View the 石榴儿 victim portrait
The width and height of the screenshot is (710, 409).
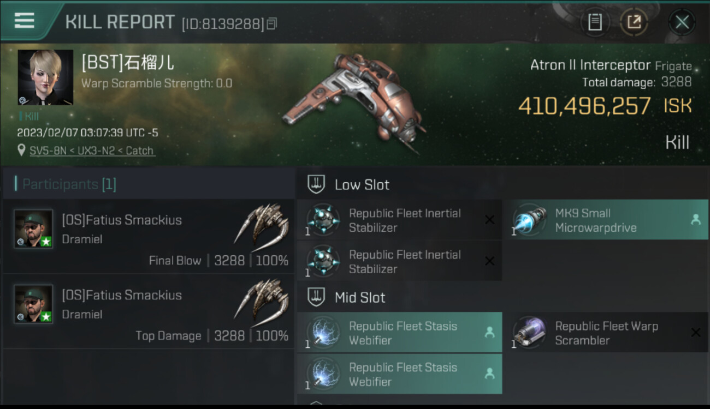[x=45, y=77]
